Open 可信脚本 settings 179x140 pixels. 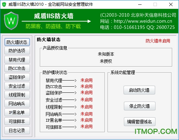tap(17, 121)
